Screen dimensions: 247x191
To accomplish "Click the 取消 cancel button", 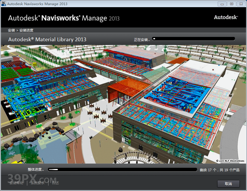I will pos(228,184).
